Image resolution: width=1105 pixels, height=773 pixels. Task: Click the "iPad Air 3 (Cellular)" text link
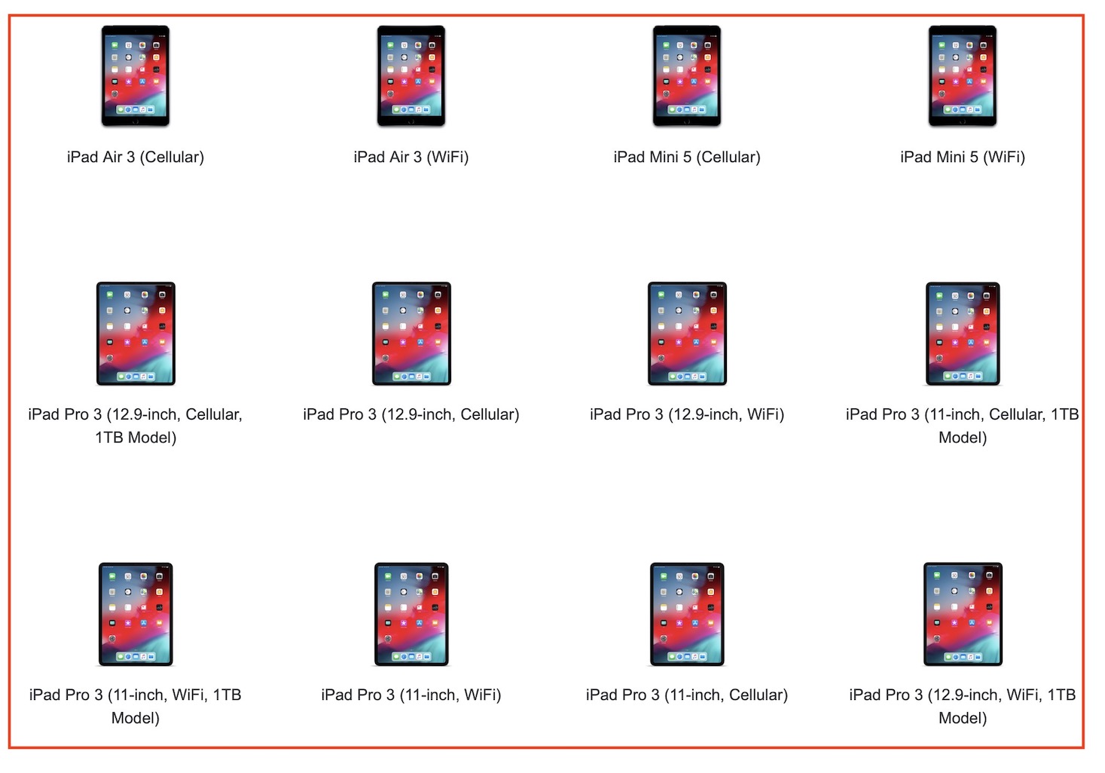(136, 157)
